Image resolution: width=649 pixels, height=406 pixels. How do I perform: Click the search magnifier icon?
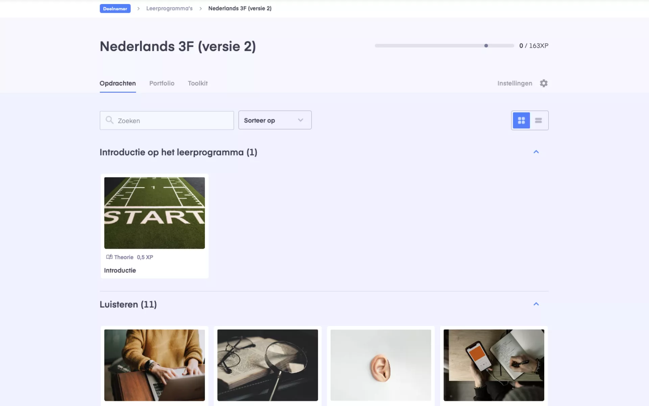[x=109, y=120]
